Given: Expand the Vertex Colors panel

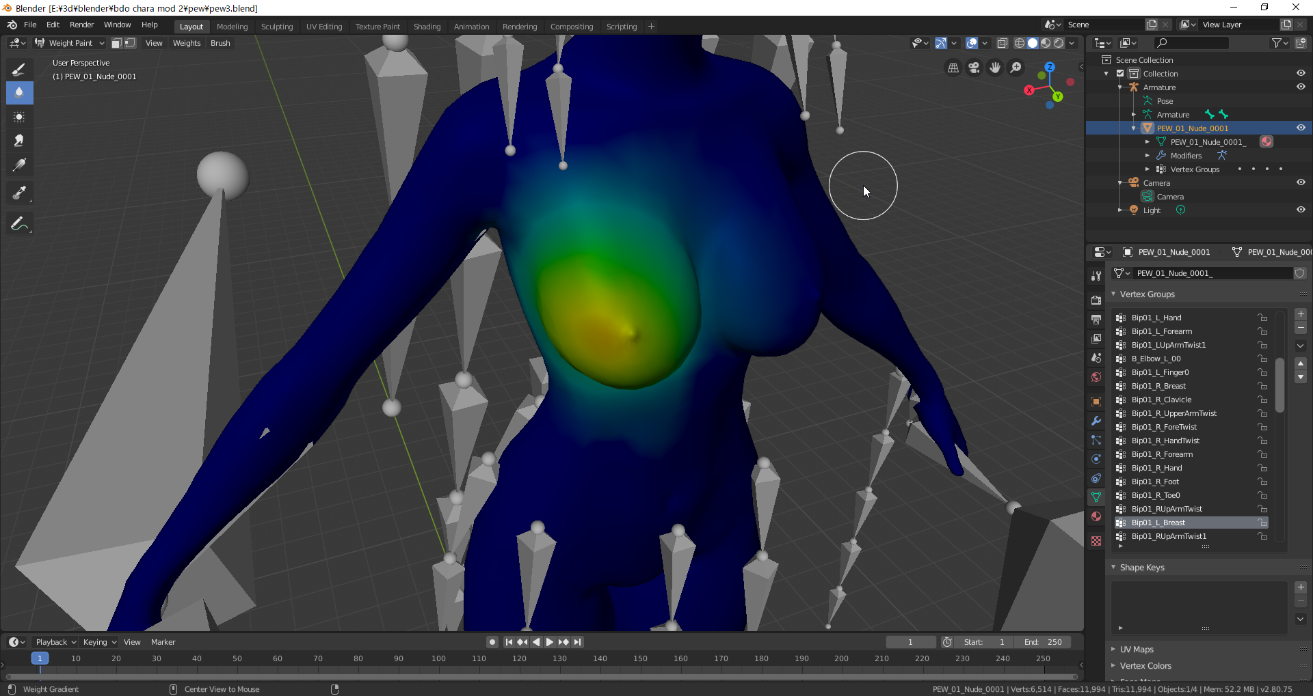Looking at the screenshot, I should [1145, 666].
